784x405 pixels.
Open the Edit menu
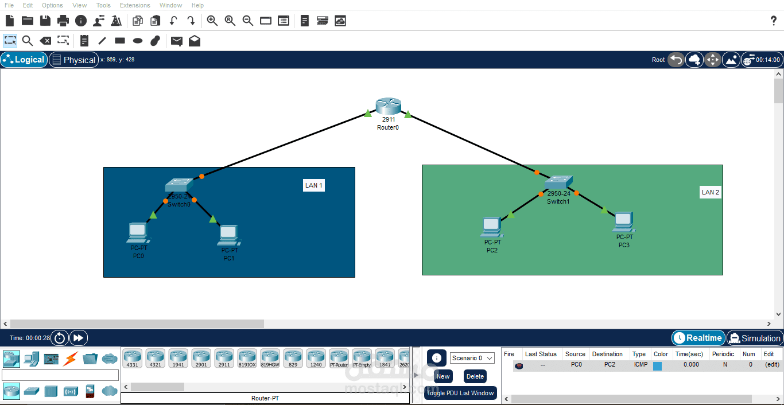tap(28, 5)
